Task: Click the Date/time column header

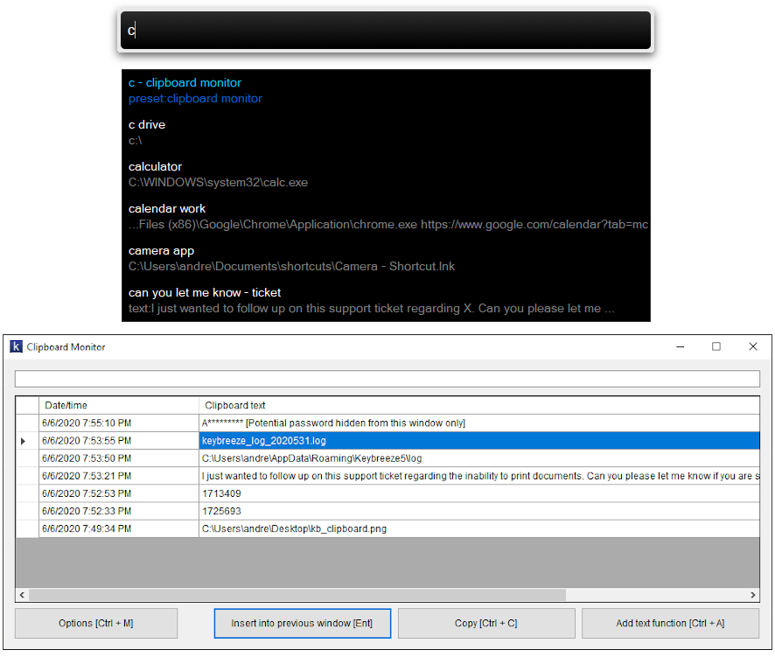Action: [x=119, y=405]
